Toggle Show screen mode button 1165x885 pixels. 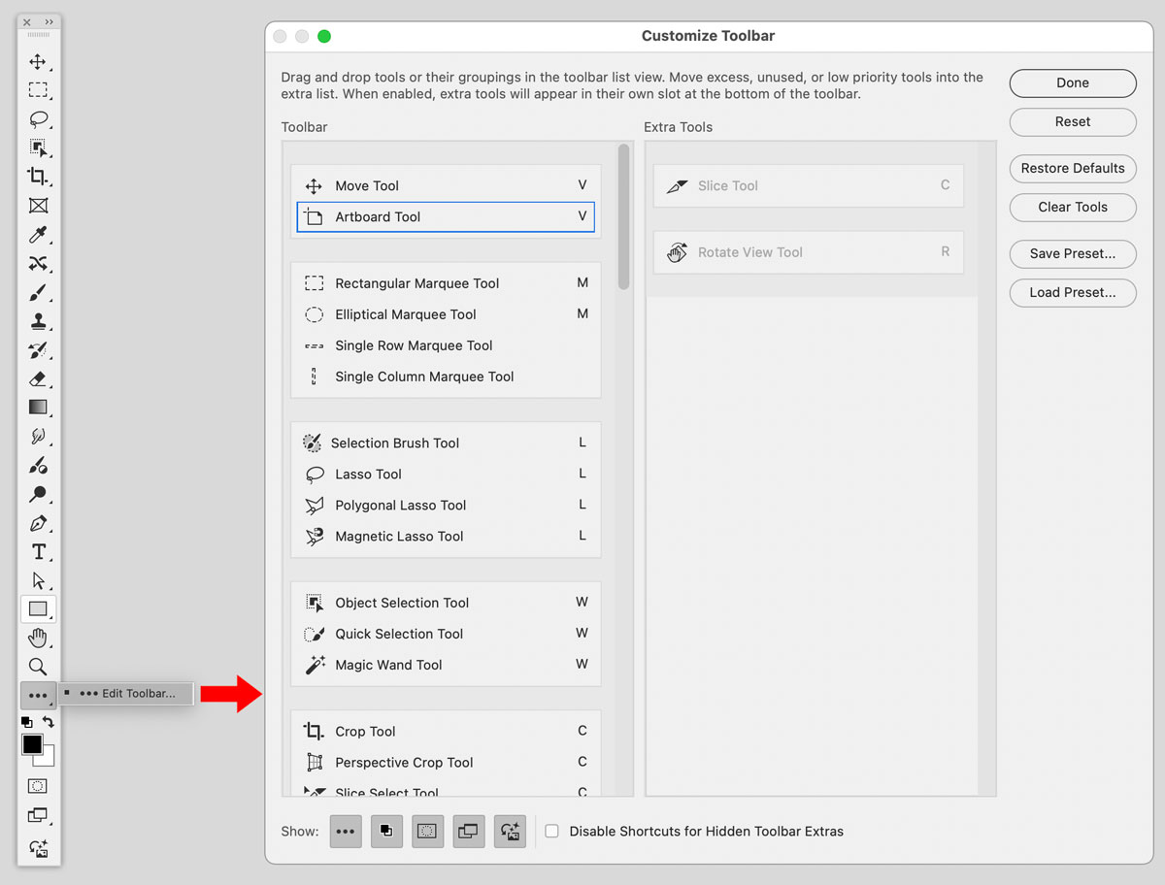tap(469, 832)
